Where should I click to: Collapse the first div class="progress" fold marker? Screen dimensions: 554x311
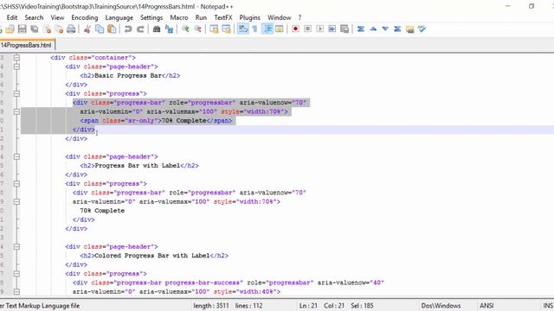(16, 93)
